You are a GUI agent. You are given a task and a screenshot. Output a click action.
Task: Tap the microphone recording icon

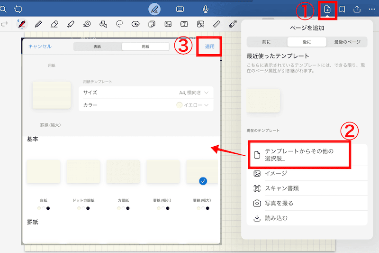(x=206, y=9)
